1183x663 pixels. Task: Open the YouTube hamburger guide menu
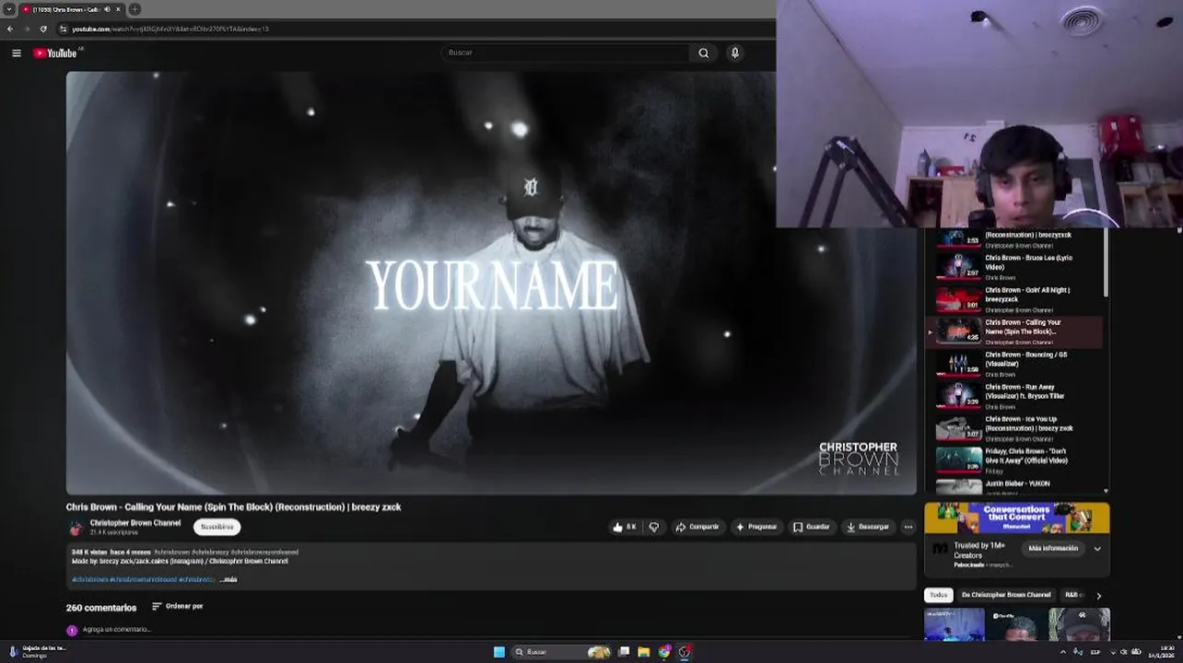[17, 53]
